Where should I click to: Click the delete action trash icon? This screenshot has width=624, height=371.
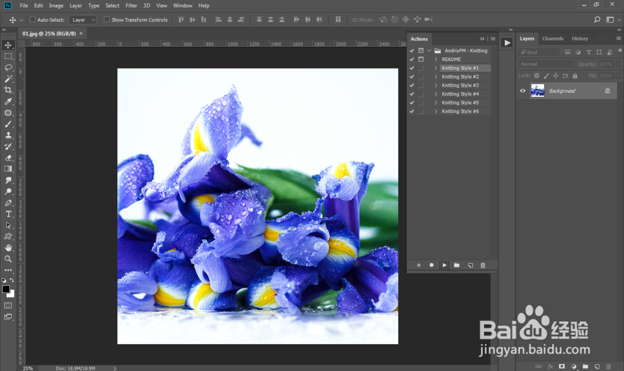pyautogui.click(x=482, y=265)
